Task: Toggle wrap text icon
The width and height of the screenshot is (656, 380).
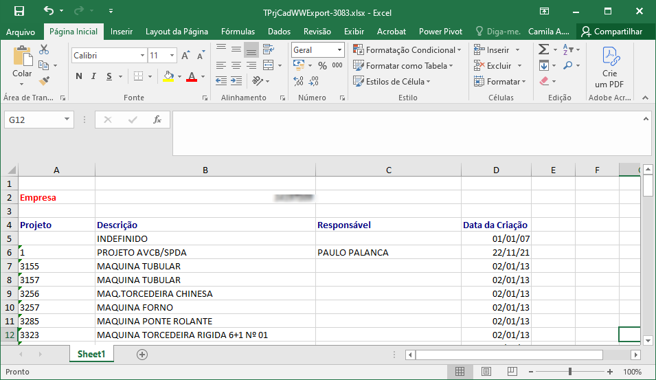Action: (268, 49)
